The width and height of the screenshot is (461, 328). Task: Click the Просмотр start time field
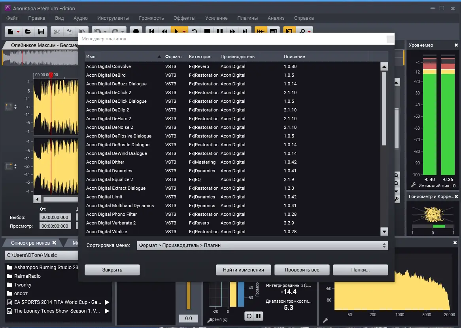click(x=55, y=226)
